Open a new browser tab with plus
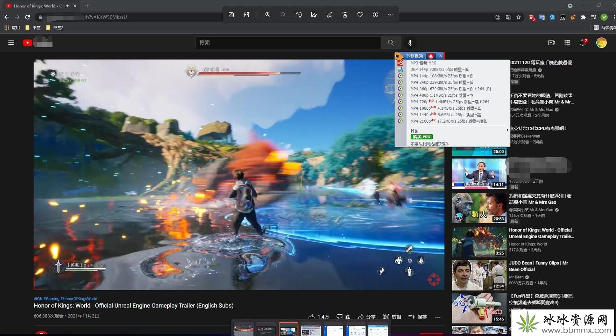Image resolution: width=616 pixels, height=336 pixels. click(x=87, y=6)
